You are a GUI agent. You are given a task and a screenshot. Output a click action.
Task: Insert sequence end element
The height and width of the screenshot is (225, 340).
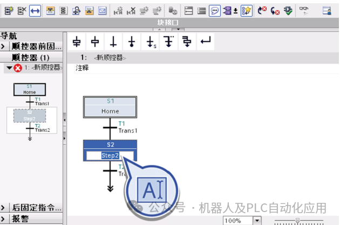coord(132,42)
